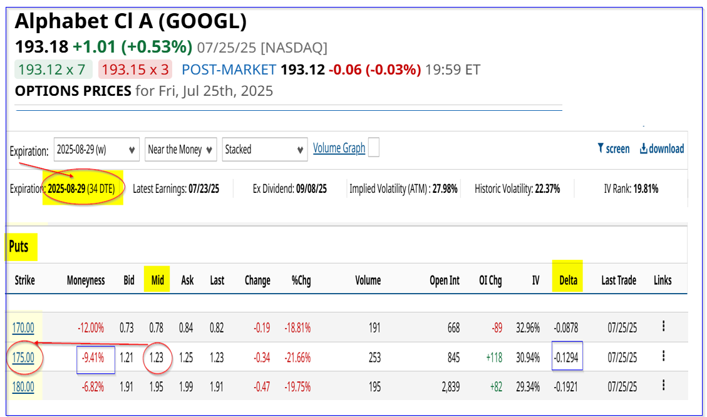The width and height of the screenshot is (707, 417).
Task: Open links menu for 170.00 row
Action: [x=663, y=326]
